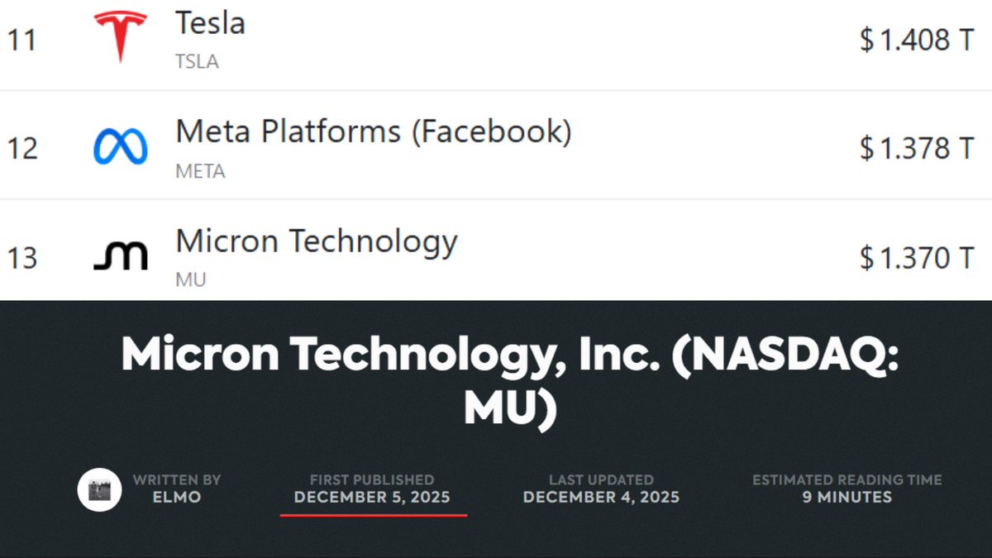Click the Micron Technology, Inc. article headline
Screen dimensions: 992x558
tap(510, 382)
